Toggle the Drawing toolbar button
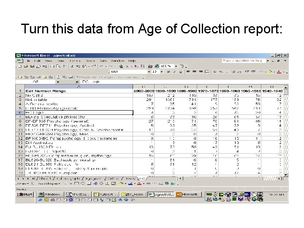This screenshot has width=304, height=228. click(x=157, y=66)
